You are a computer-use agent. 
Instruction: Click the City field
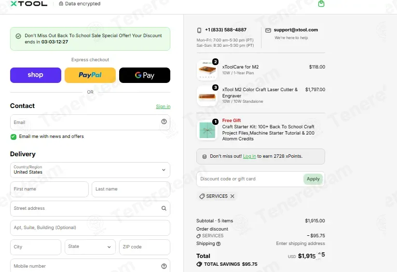(x=36, y=247)
